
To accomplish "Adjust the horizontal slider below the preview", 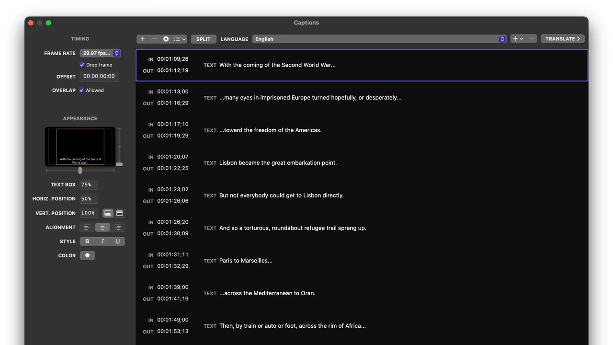I will [80, 170].
